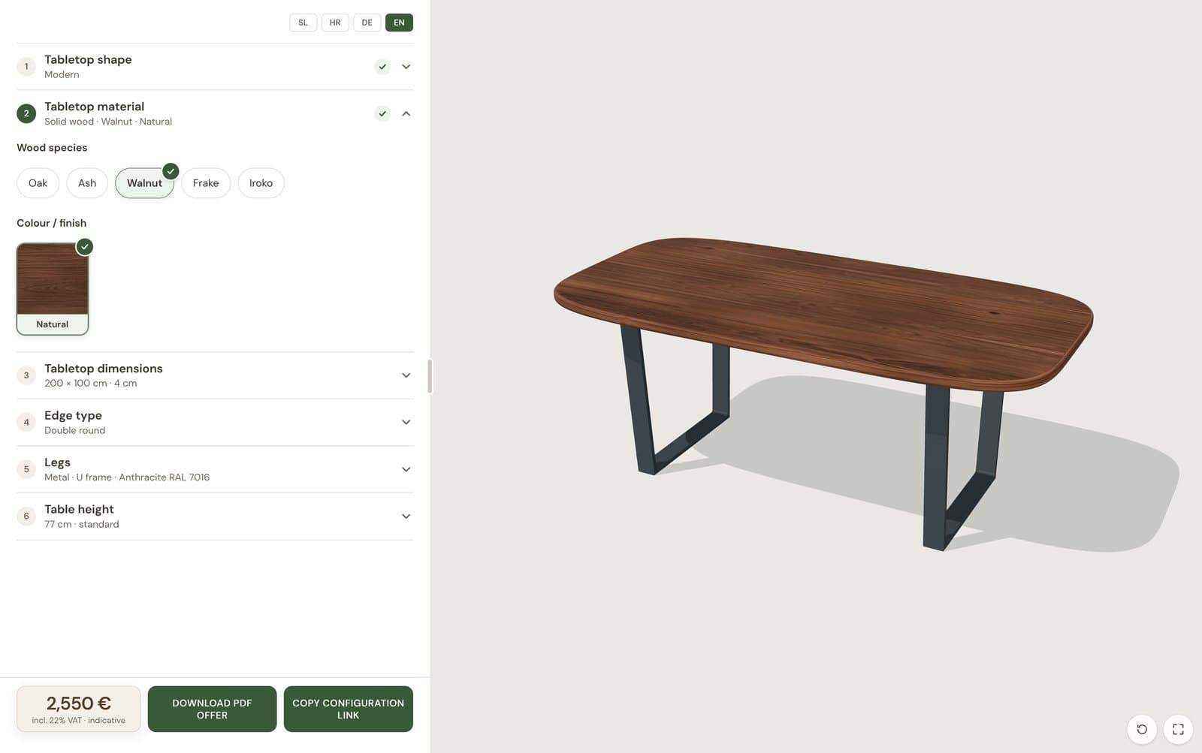Select Iroko wood species
This screenshot has width=1202, height=753.
coord(261,183)
